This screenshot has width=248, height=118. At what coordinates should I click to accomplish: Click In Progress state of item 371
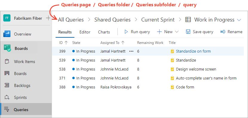tap(84, 78)
